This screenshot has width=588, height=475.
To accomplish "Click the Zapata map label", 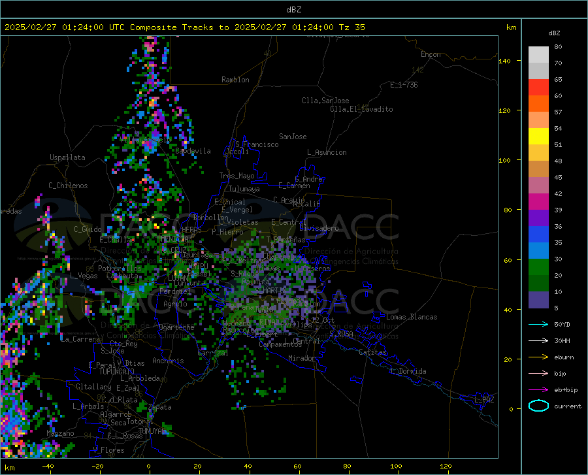I will [160, 407].
